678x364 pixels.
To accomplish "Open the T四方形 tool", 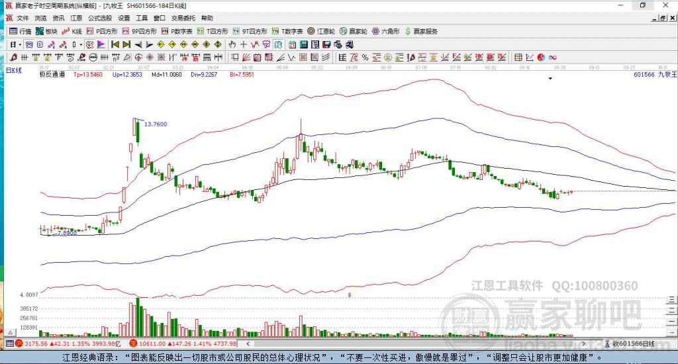I will point(213,31).
